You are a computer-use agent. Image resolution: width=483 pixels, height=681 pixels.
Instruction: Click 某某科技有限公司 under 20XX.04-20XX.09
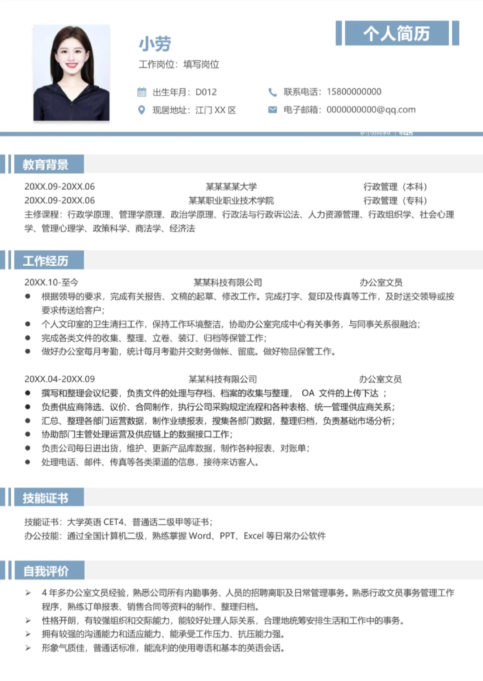223,379
